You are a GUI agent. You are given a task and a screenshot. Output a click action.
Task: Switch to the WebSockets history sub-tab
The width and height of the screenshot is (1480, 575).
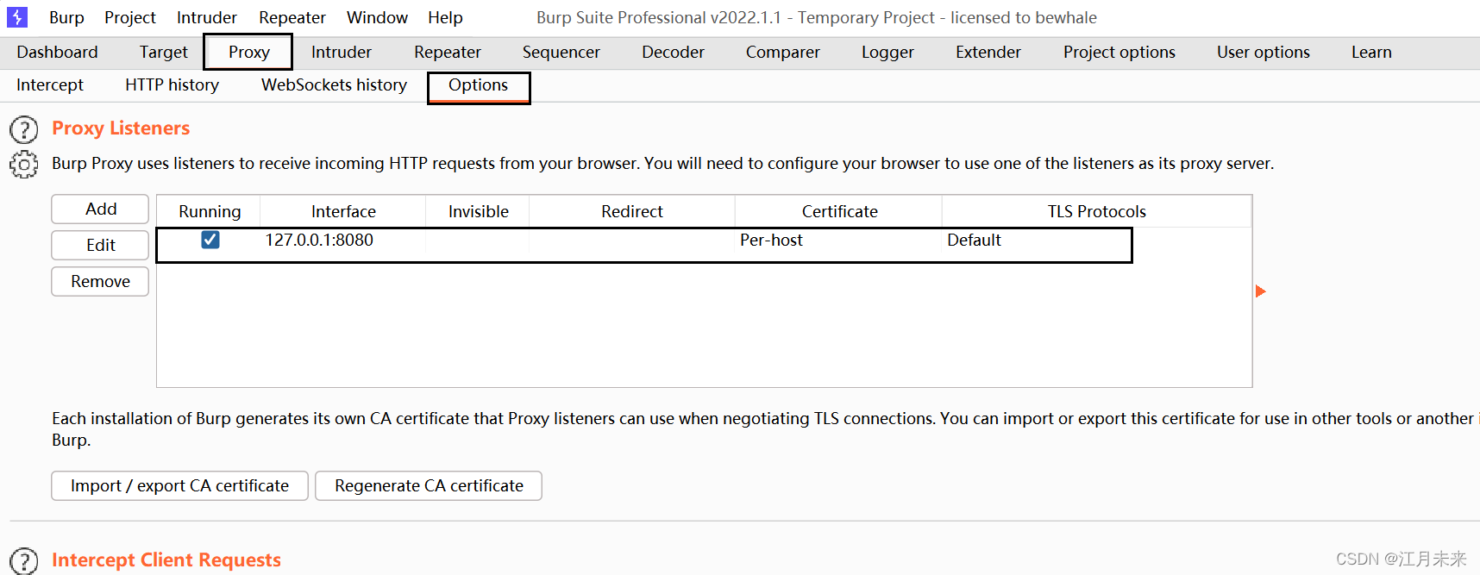click(x=335, y=84)
